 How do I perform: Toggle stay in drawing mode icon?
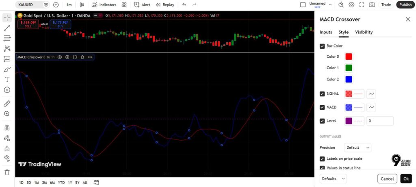coord(7,138)
